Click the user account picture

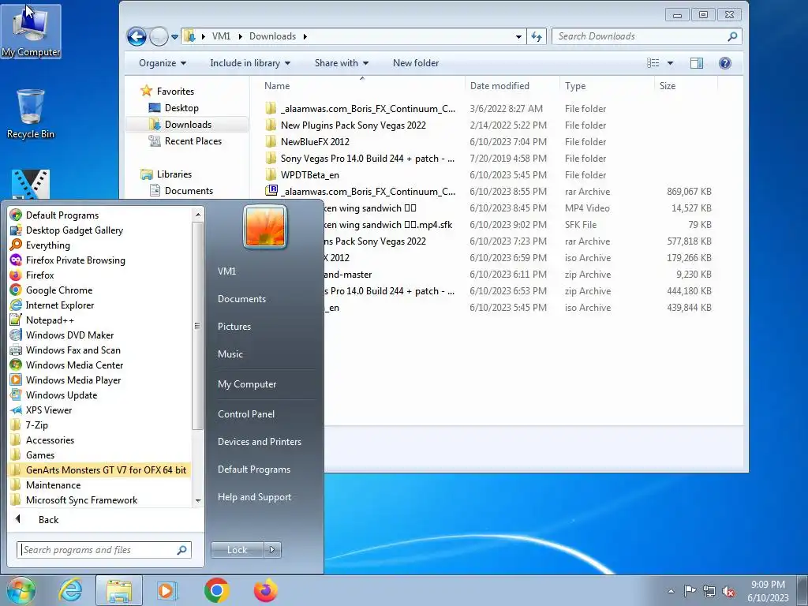coord(265,227)
